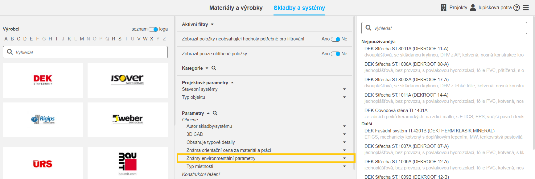Toggle showing only favorite items
The height and width of the screenshot is (179, 535).
click(x=335, y=54)
